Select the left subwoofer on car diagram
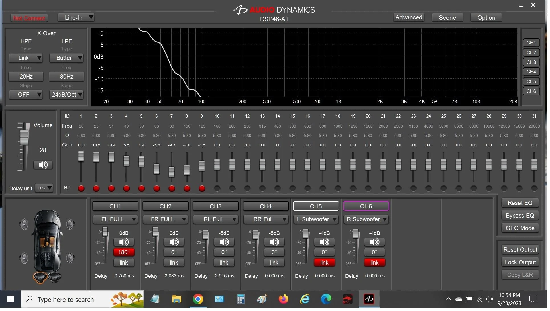Viewport: 550px width, 311px height. click(40, 277)
